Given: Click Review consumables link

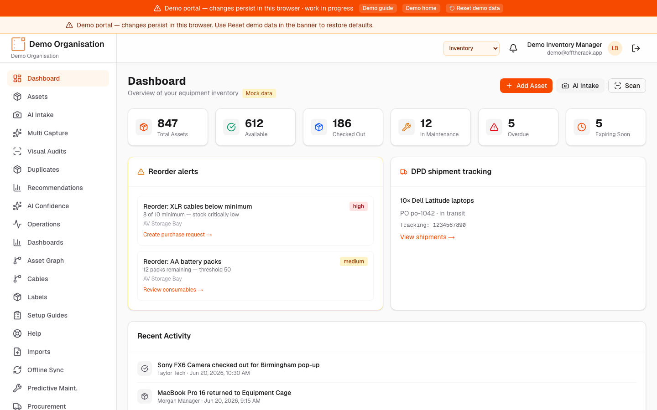Looking at the screenshot, I should pyautogui.click(x=173, y=290).
